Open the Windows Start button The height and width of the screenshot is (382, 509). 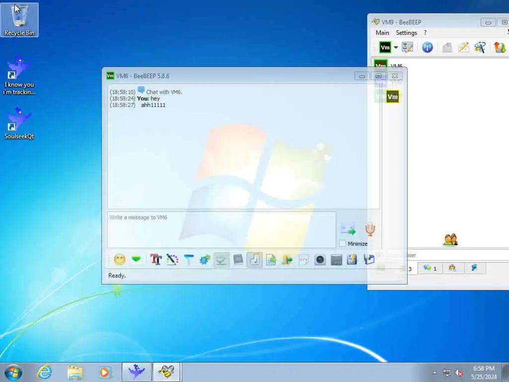[x=13, y=372]
